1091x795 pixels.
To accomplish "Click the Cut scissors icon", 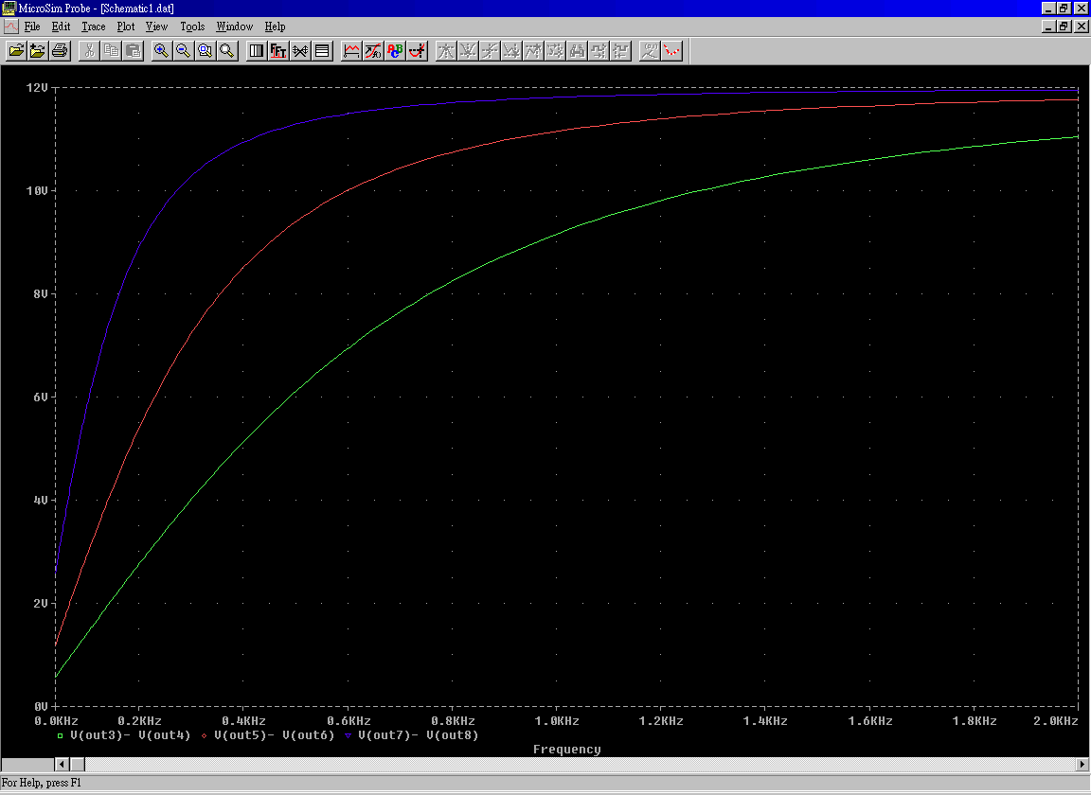I will [x=89, y=51].
